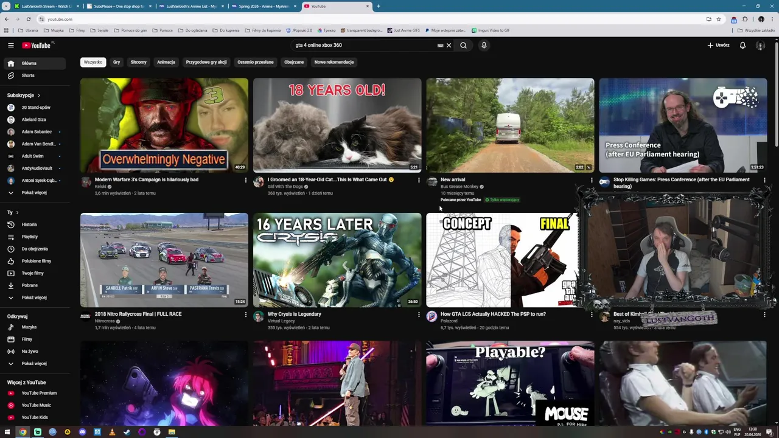Select Wszystko filter chip
The height and width of the screenshot is (438, 779).
pyautogui.click(x=93, y=62)
